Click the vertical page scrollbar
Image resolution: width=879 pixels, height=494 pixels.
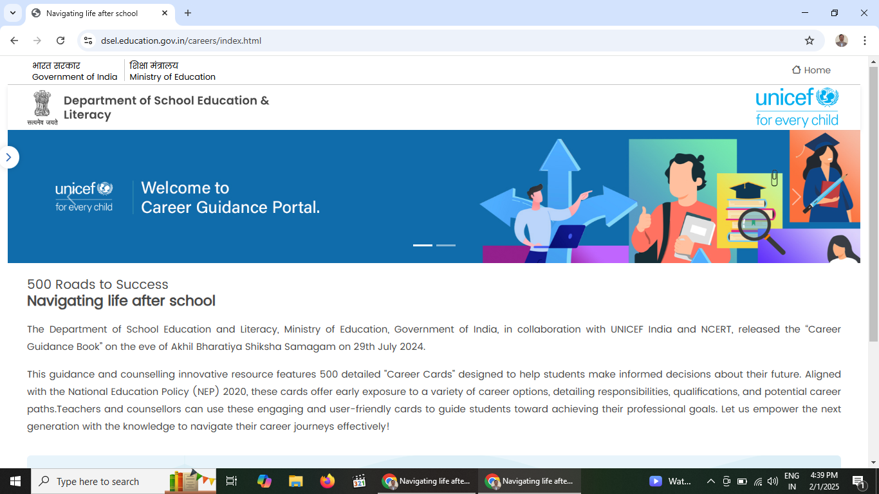[x=873, y=203]
